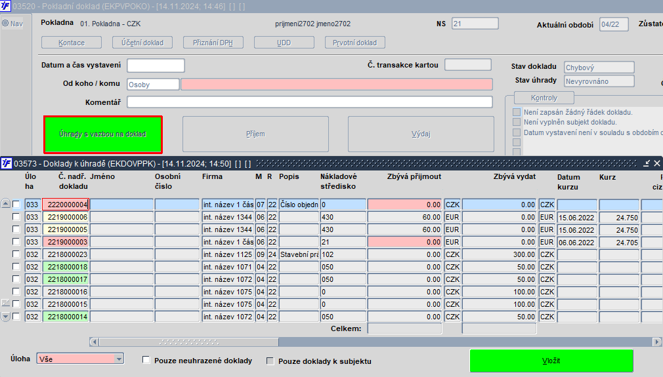Click Zbývá vydat value 300.00
Viewport: 663px width, 377px height.
coord(499,254)
